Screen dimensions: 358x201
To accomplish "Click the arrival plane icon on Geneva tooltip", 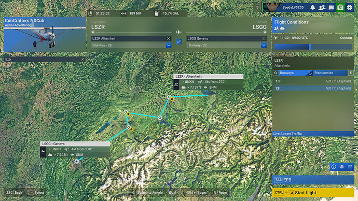I will click(x=43, y=152).
